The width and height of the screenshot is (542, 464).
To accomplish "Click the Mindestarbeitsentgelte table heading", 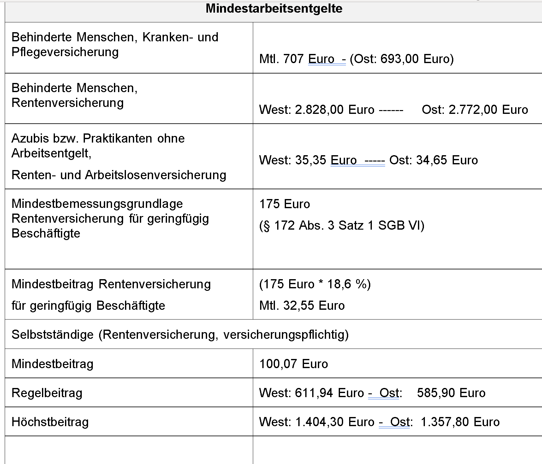I will (274, 9).
